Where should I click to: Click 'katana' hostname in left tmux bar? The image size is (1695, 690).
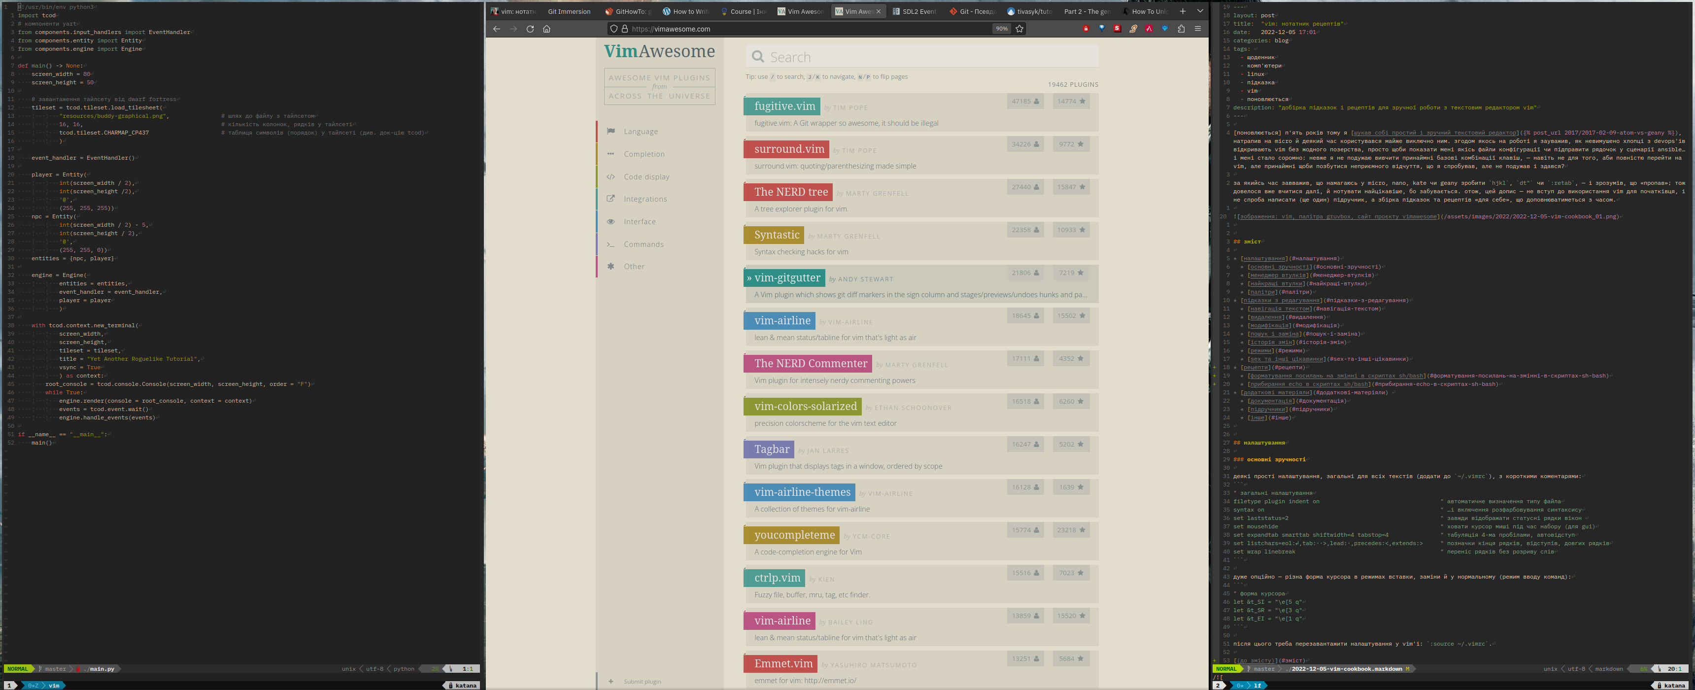pyautogui.click(x=465, y=686)
